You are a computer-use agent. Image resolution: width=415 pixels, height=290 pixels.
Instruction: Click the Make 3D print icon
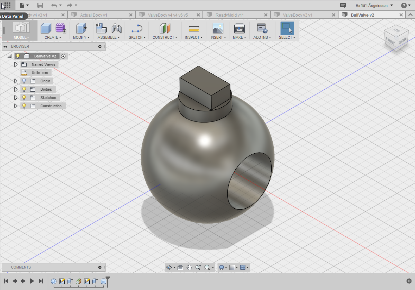239,28
